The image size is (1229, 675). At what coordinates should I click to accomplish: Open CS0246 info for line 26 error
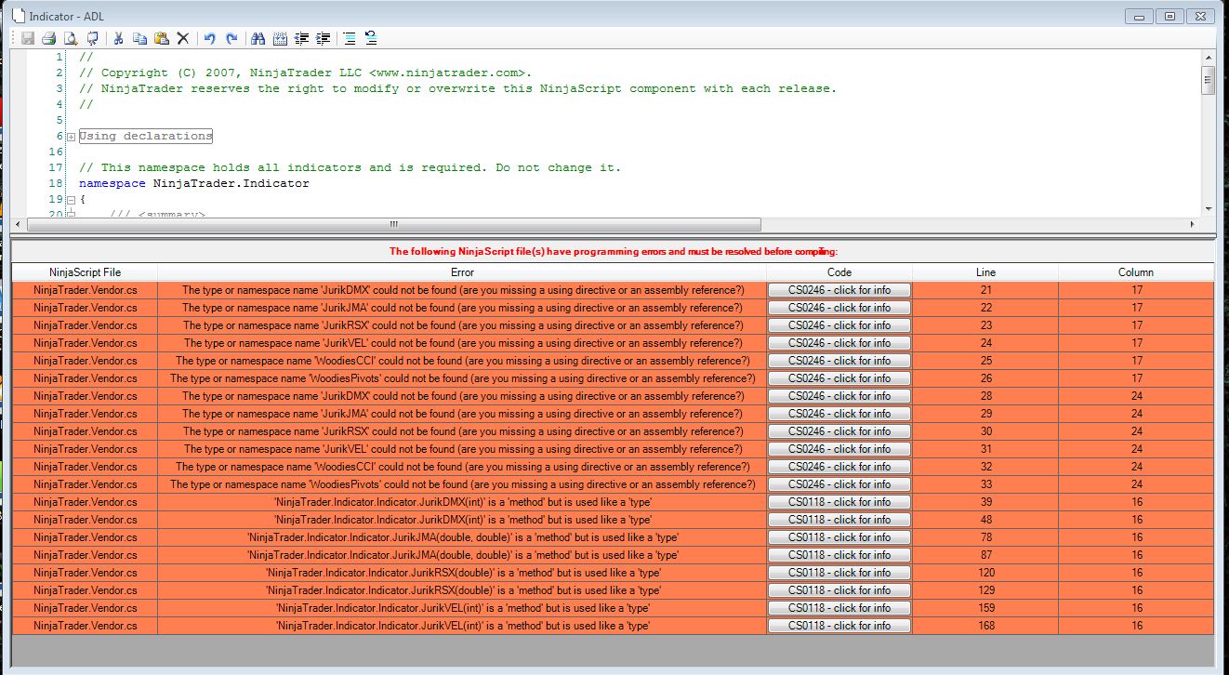point(839,378)
